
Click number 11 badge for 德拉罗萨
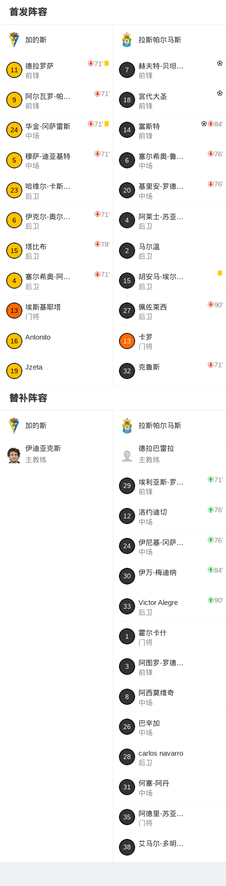[x=14, y=70]
